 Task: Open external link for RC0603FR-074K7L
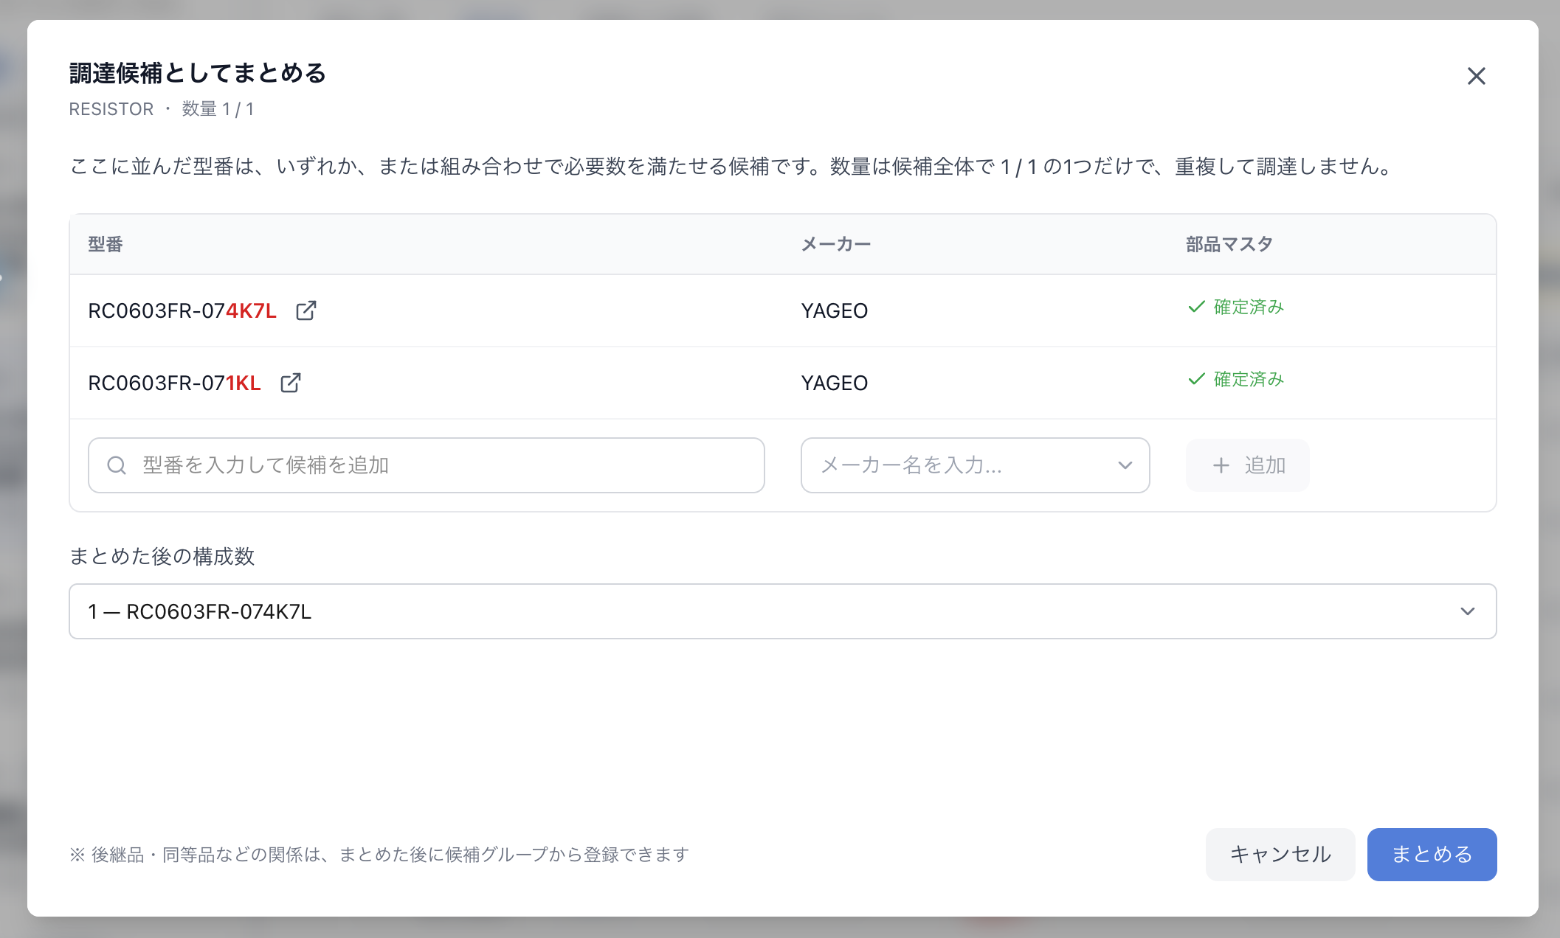306,310
